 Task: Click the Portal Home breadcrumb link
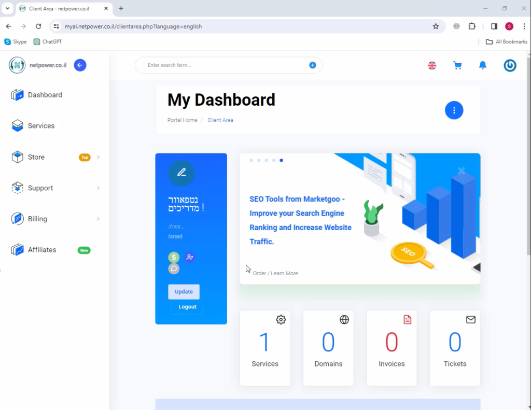tap(182, 120)
